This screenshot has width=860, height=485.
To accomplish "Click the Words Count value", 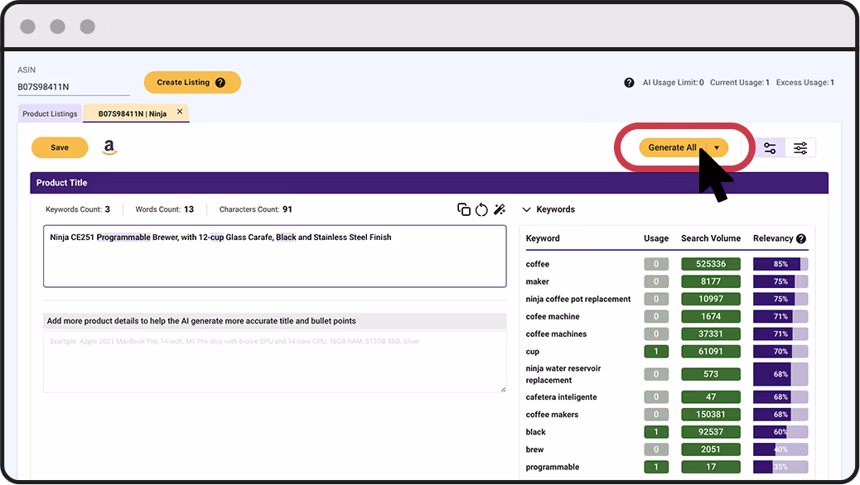I will pos(189,209).
